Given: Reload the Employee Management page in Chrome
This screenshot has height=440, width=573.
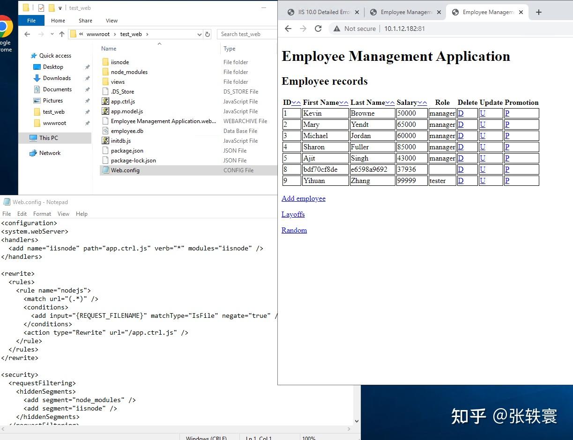Looking at the screenshot, I should point(318,28).
